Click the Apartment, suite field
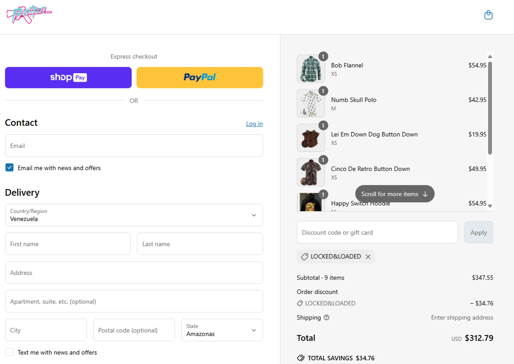This screenshot has width=514, height=364. (134, 301)
